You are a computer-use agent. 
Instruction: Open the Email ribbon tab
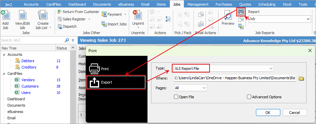145,4
